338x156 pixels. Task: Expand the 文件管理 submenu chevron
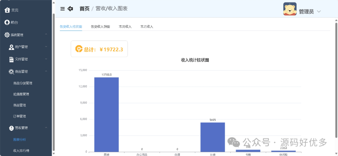point(46,59)
